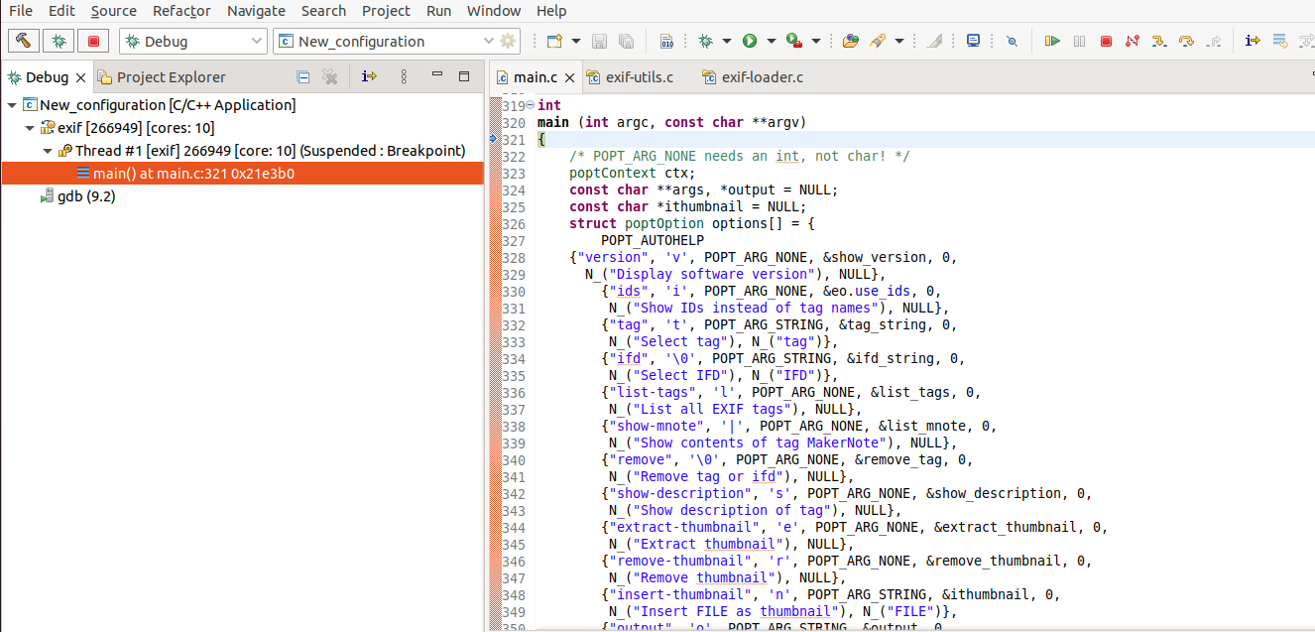1315x632 pixels.
Task: Open the Refactor menu
Action: 181,11
